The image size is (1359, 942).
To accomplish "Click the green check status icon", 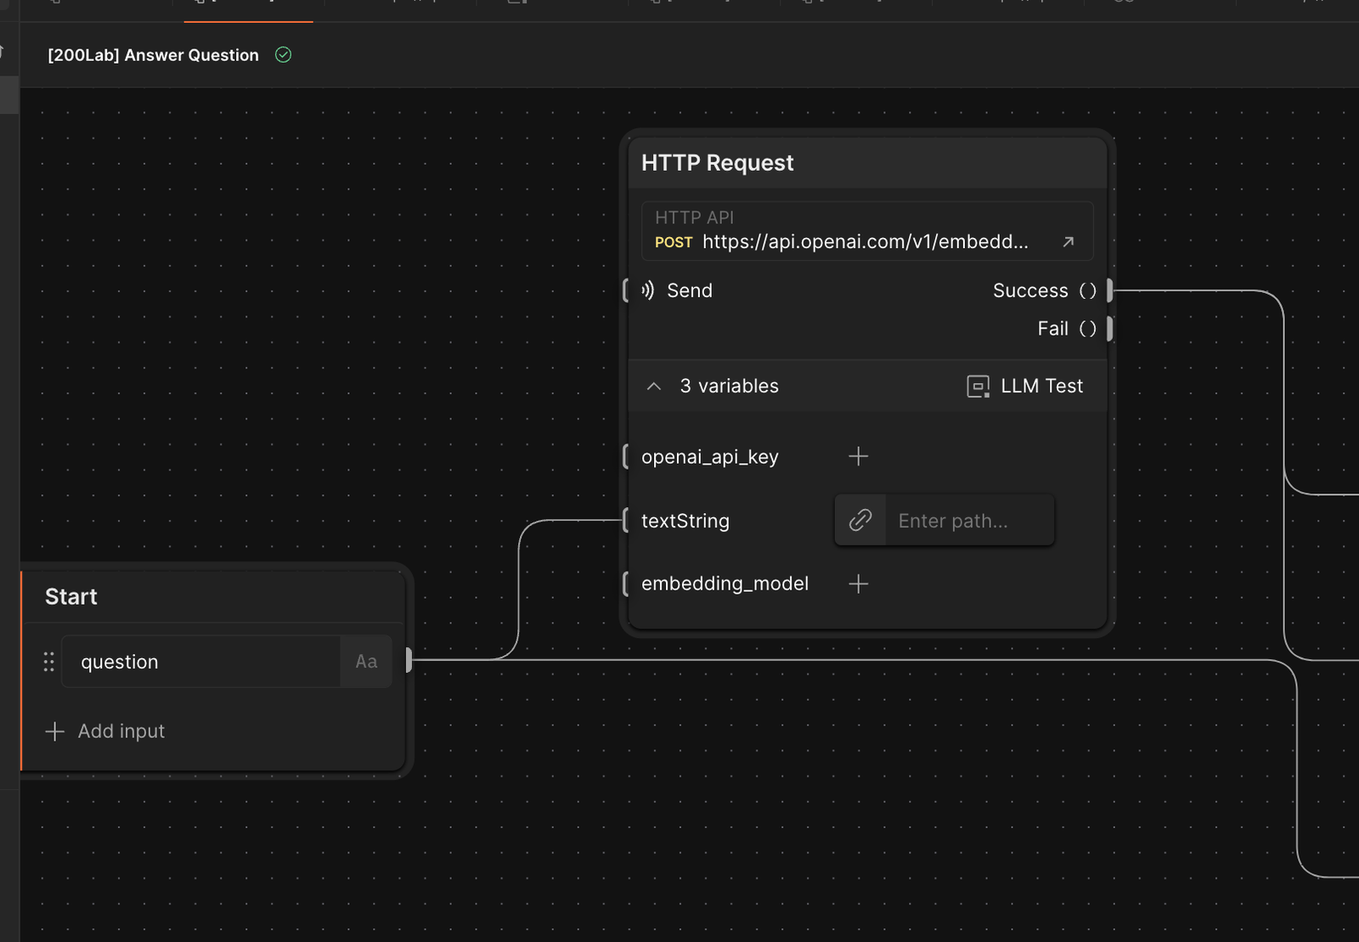I will click(284, 55).
